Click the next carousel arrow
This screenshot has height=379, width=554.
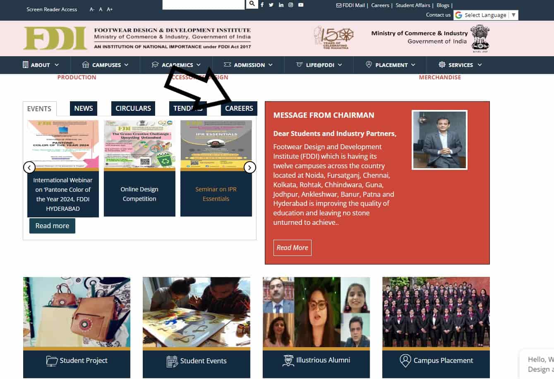(x=250, y=167)
